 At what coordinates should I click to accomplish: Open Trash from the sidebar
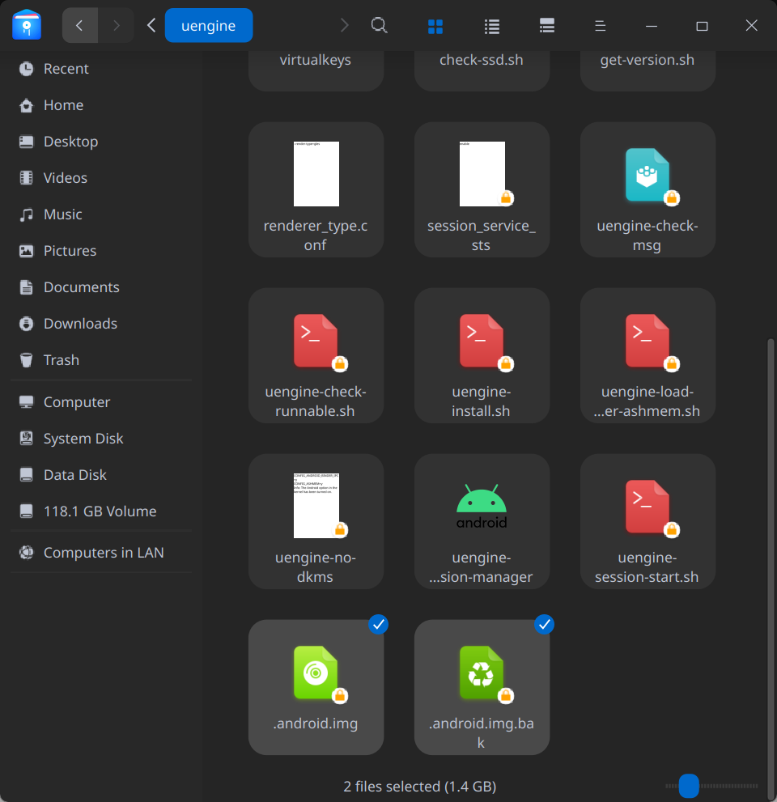(61, 359)
